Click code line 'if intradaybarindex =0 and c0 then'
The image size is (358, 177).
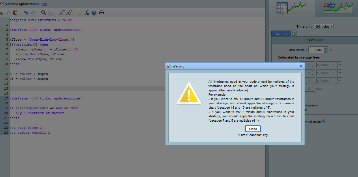click(x=44, y=108)
